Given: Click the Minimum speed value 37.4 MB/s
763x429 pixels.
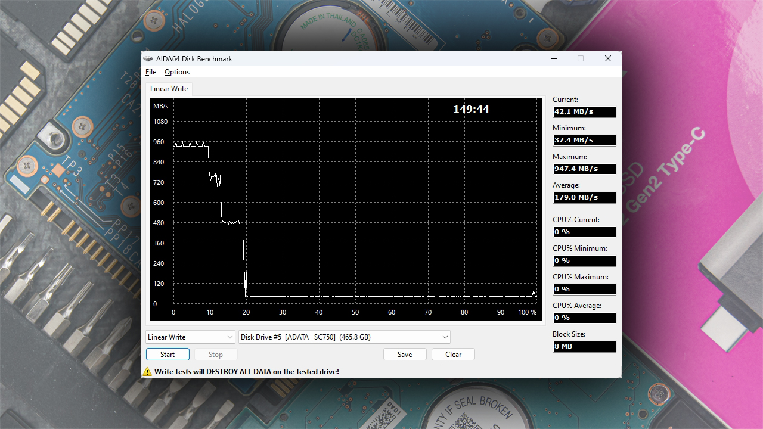Looking at the screenshot, I should coord(584,140).
